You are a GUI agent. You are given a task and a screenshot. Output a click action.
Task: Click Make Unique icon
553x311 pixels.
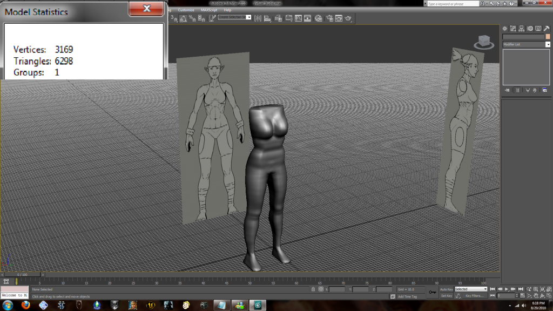tap(528, 90)
